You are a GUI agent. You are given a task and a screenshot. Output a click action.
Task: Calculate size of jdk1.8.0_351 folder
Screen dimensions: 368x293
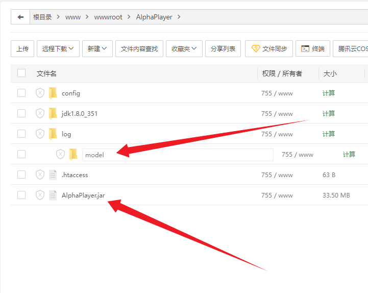(329, 114)
